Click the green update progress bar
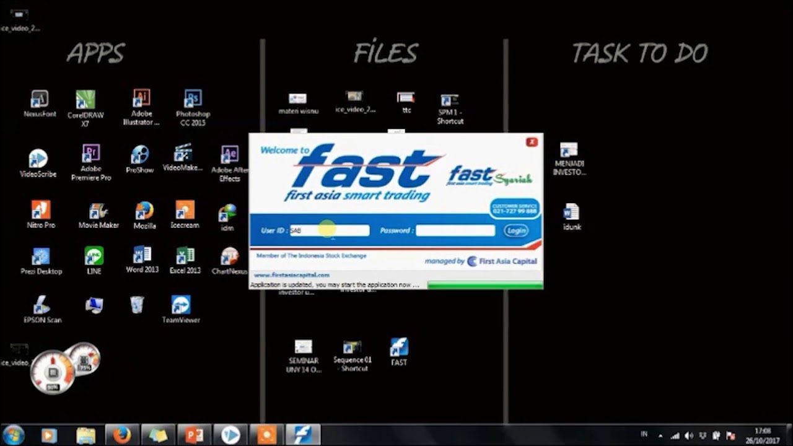 [x=485, y=285]
